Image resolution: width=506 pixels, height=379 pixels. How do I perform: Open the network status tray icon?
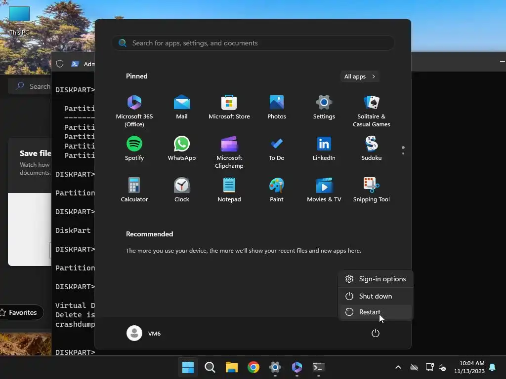click(x=429, y=367)
